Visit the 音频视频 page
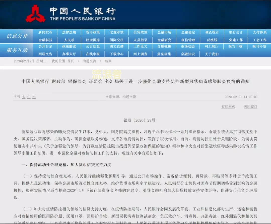The height and width of the screenshot is (224, 271). point(164,46)
